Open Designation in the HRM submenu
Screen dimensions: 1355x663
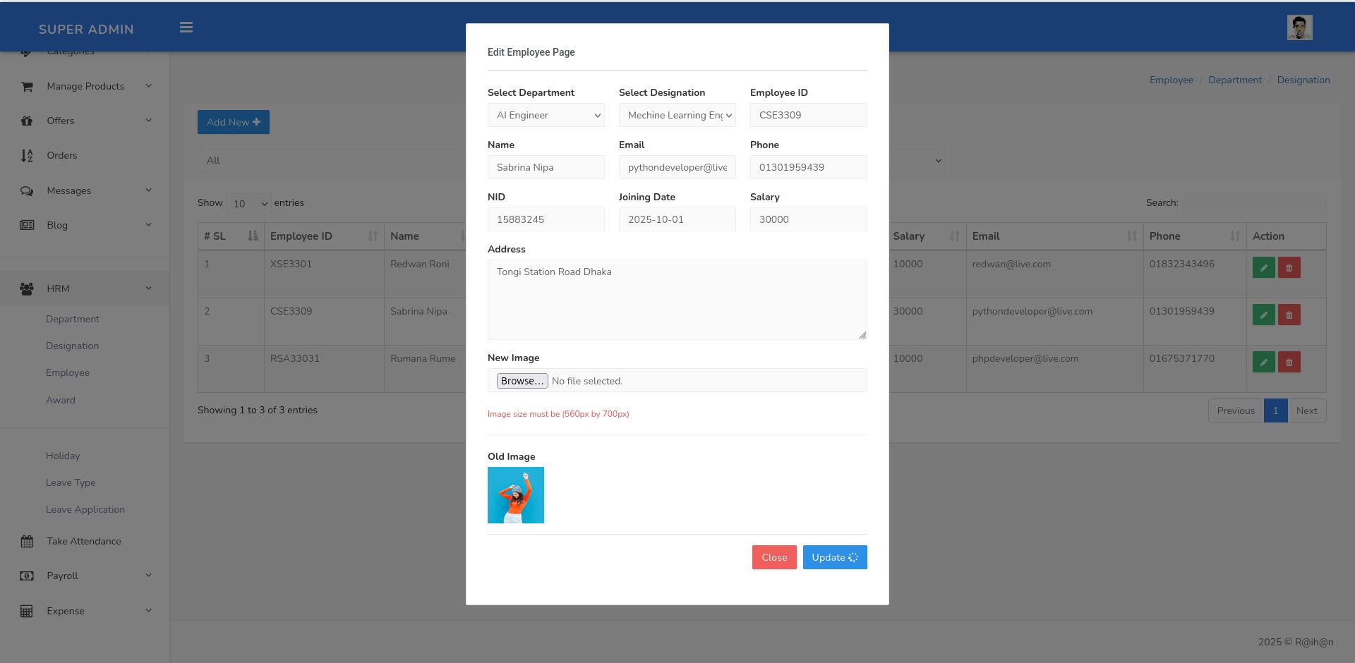(72, 346)
